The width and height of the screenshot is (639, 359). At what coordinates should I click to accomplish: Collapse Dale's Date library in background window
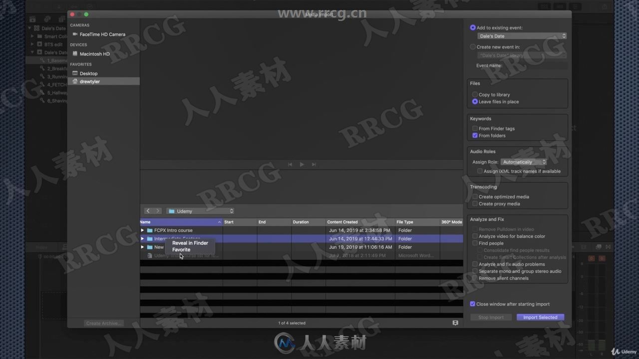29,28
